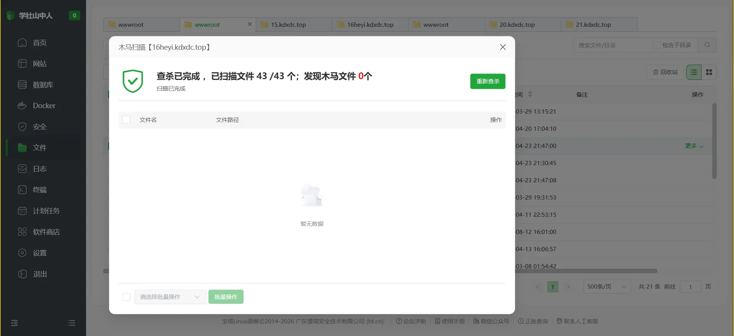Click the 备注 column header
This screenshot has width=734, height=336.
(582, 94)
